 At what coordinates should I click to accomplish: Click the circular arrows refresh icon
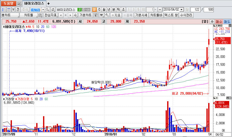tap(53, 10)
